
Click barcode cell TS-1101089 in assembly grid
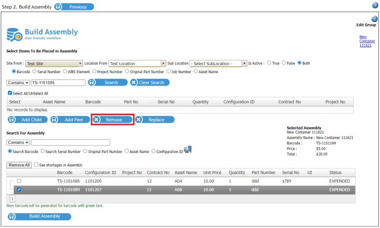pyautogui.click(x=68, y=190)
